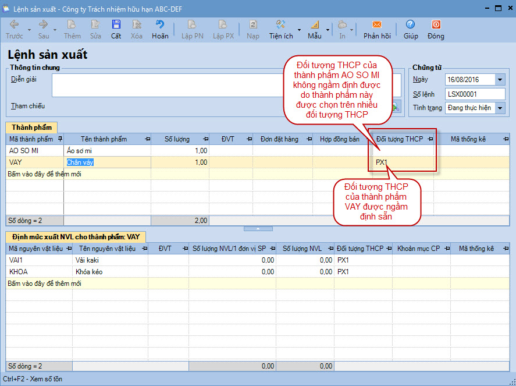Open the Tình trạng status dropdown

click(500, 108)
